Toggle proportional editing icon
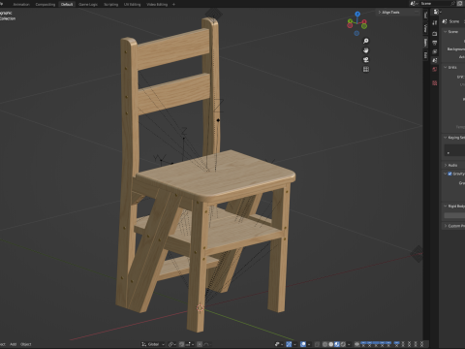The width and height of the screenshot is (465, 349). [200, 344]
